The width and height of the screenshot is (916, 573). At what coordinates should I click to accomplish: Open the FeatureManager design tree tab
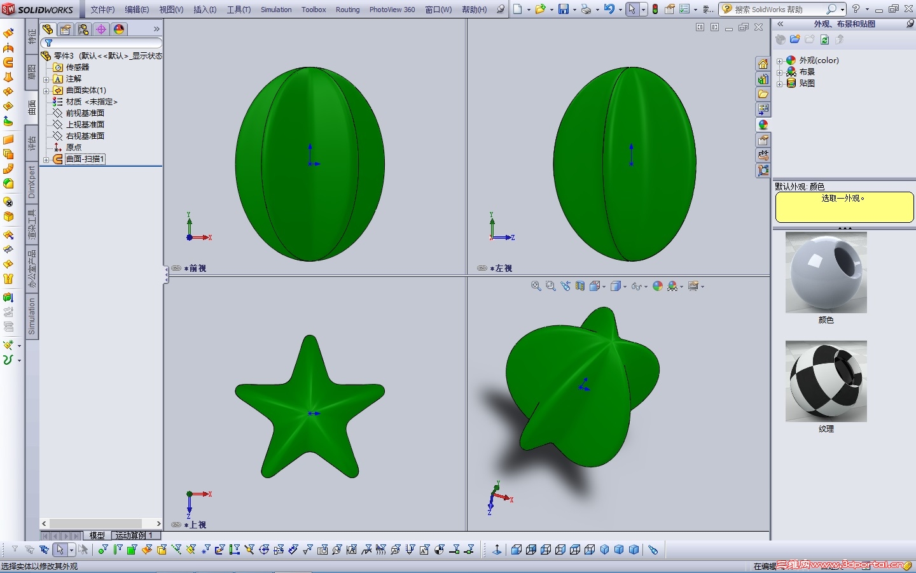[x=48, y=29]
